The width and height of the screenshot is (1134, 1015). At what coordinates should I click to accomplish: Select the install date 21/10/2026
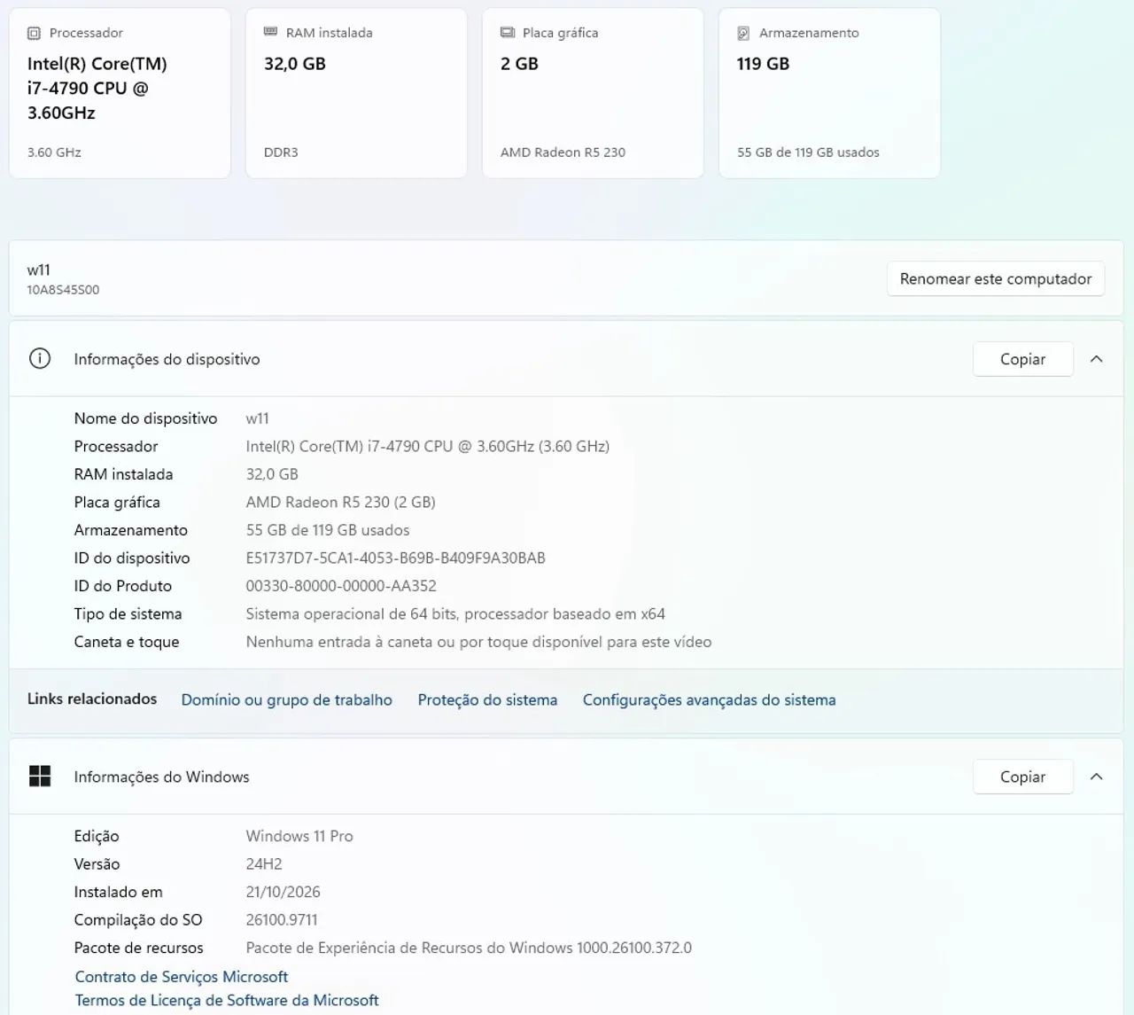pyautogui.click(x=283, y=892)
